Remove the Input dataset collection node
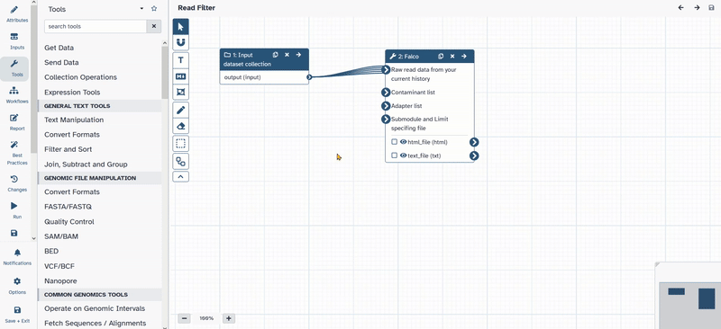The width and height of the screenshot is (721, 329). (287, 55)
